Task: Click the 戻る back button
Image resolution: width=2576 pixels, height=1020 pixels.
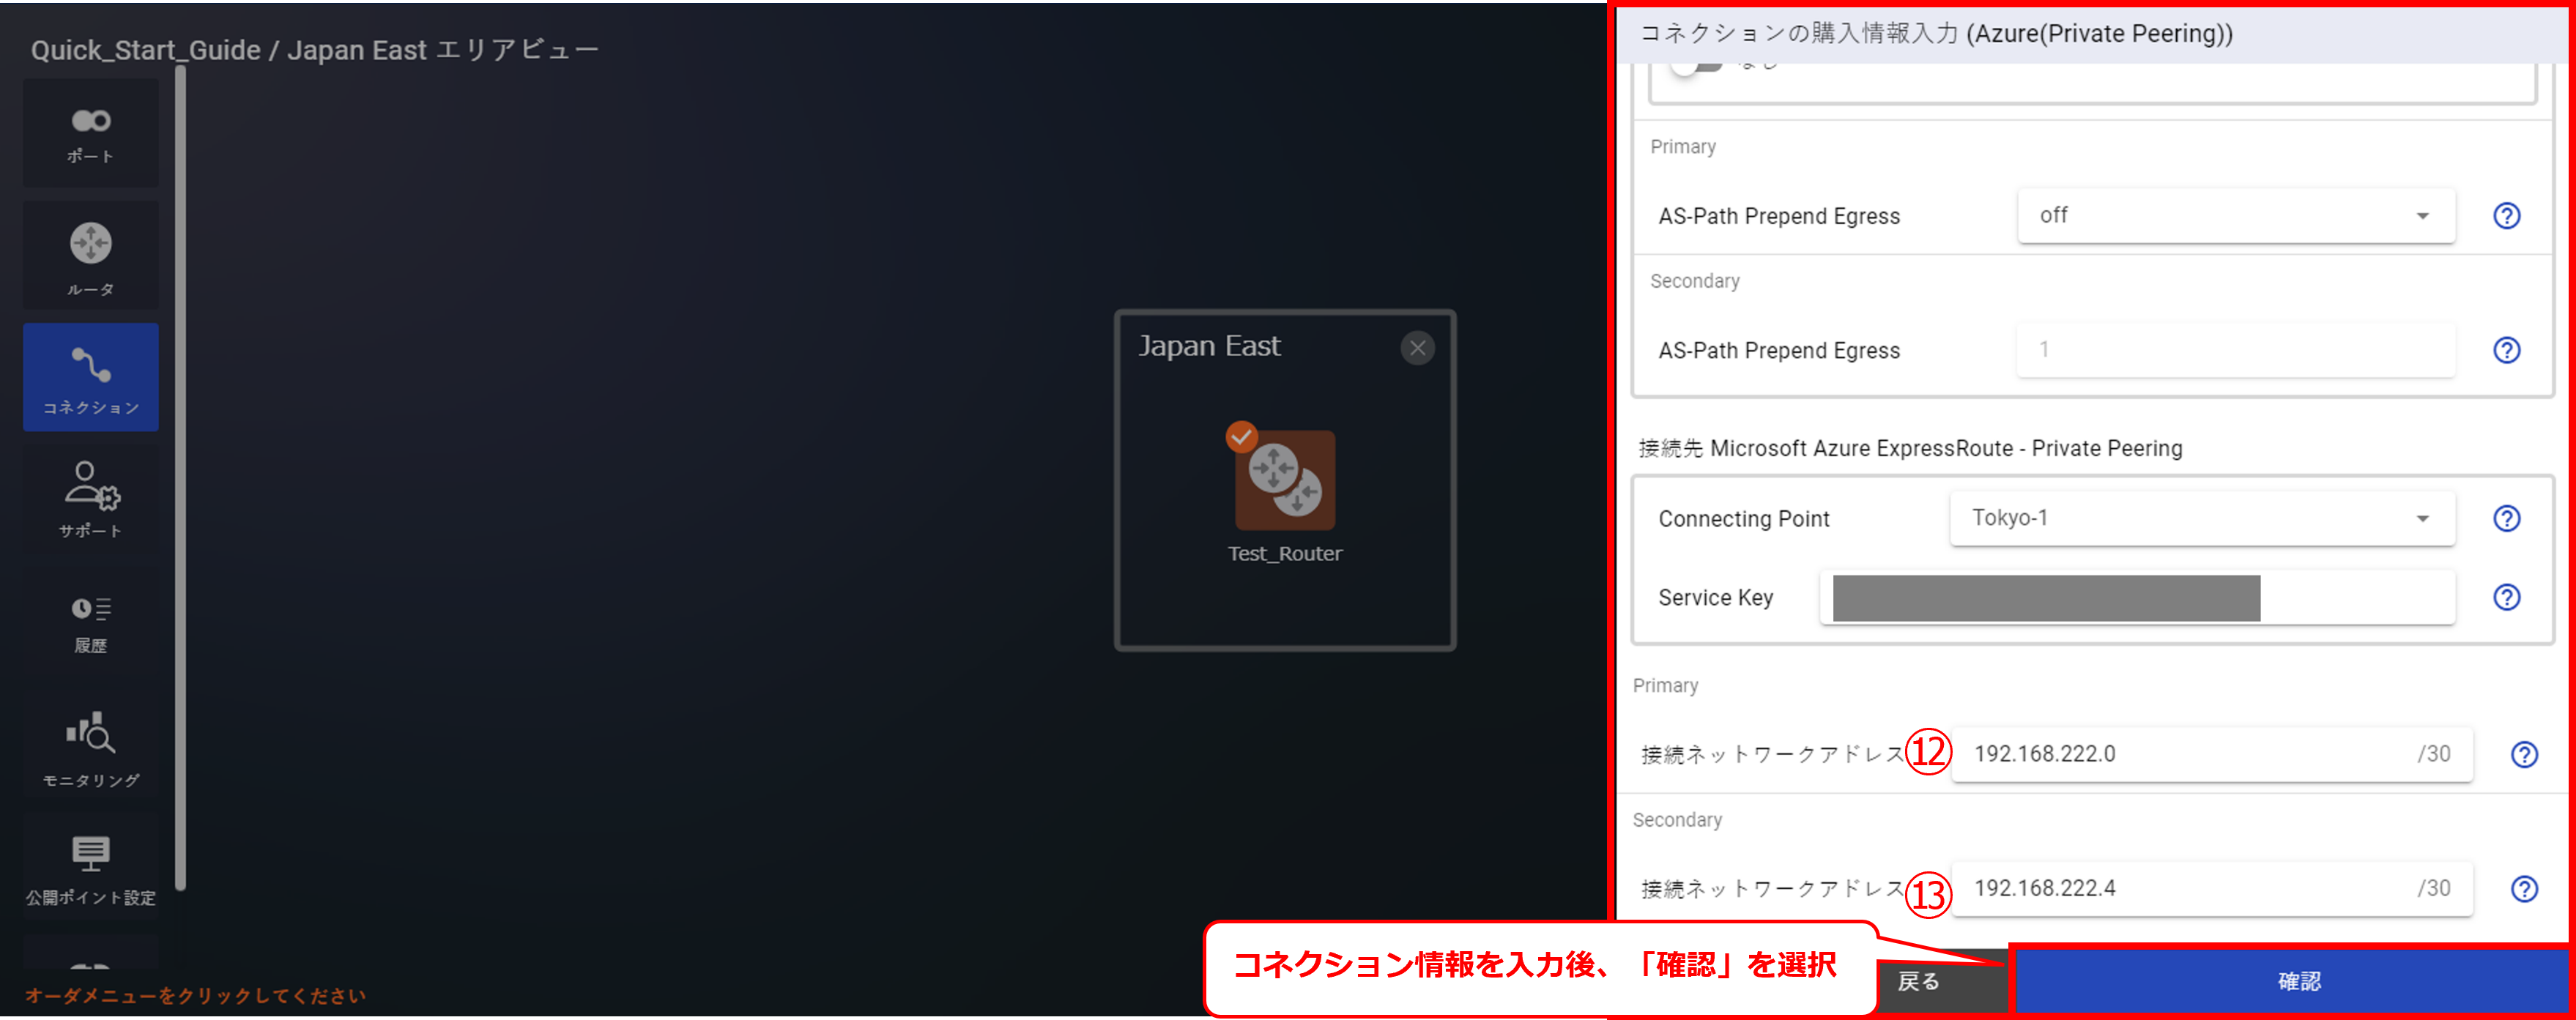Action: pos(1918,982)
